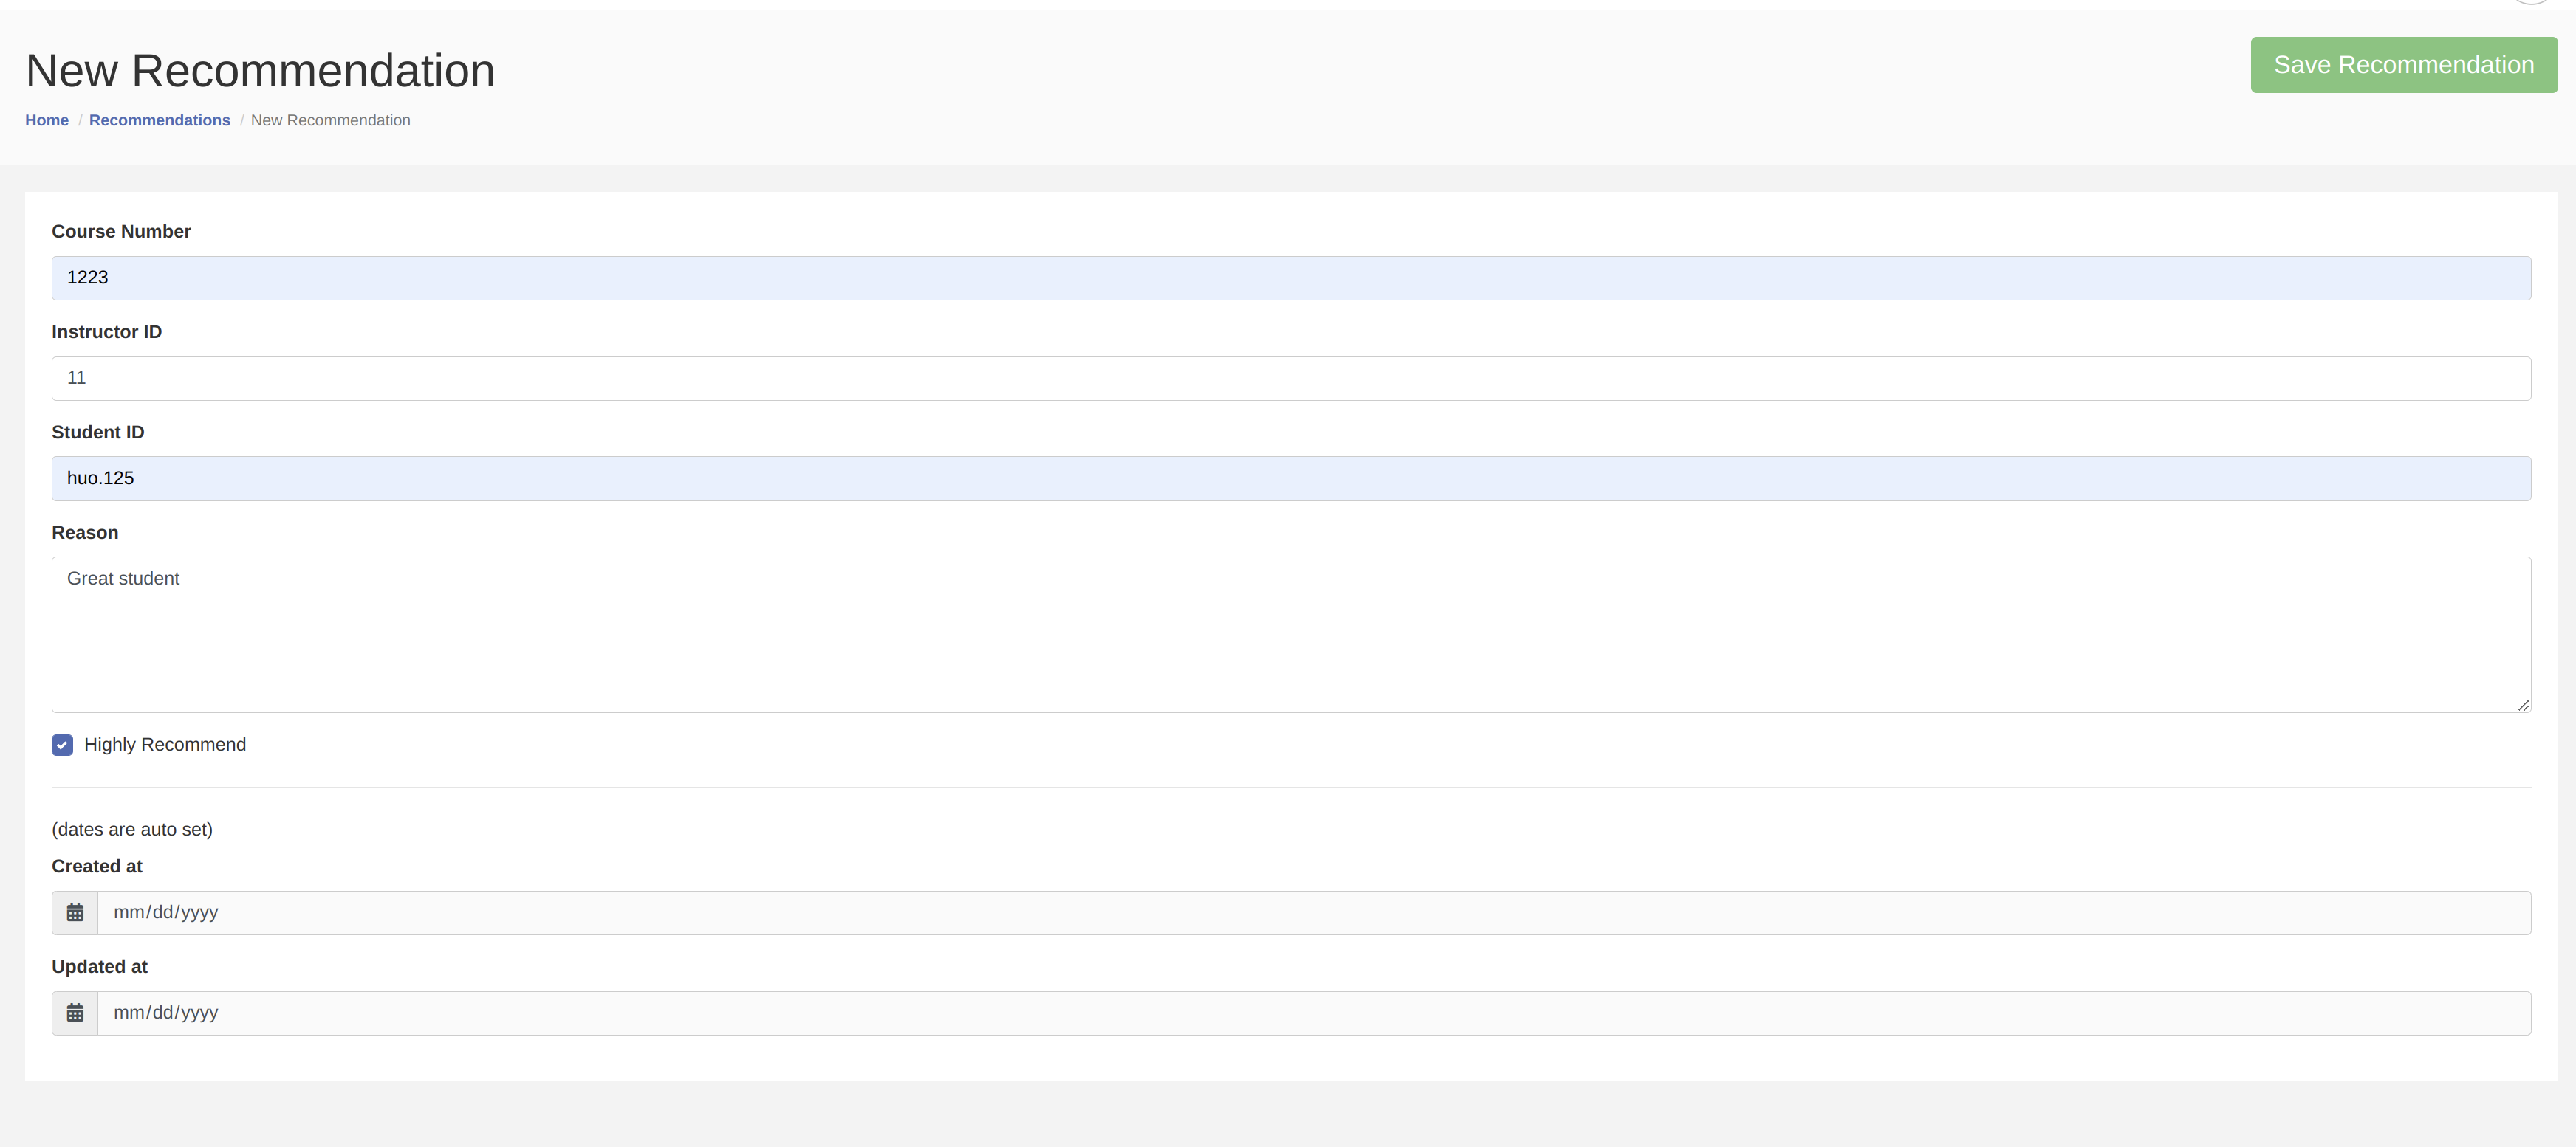Select the New Recommendation breadcrumb item
This screenshot has width=2576, height=1147.
[330, 120]
